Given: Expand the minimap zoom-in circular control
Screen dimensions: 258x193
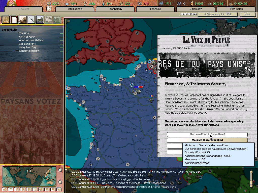Looking at the screenshot, I should pyautogui.click(x=60, y=170).
